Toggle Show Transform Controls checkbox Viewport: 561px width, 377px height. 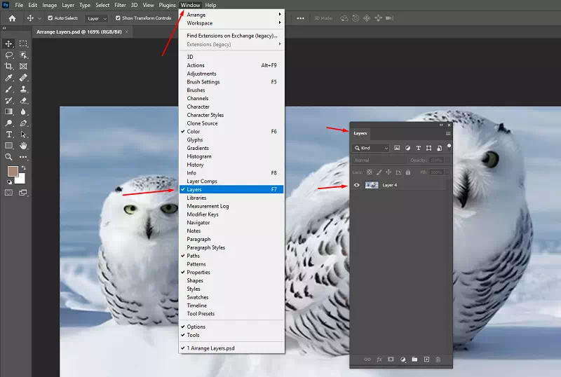pos(118,18)
